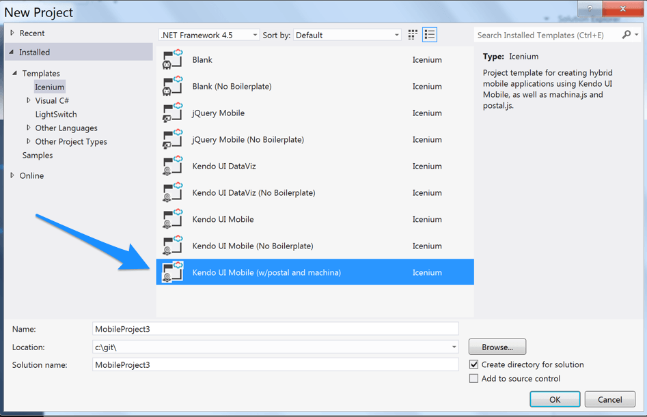Expand the Other Project Types node
The height and width of the screenshot is (417, 647).
[x=28, y=141]
